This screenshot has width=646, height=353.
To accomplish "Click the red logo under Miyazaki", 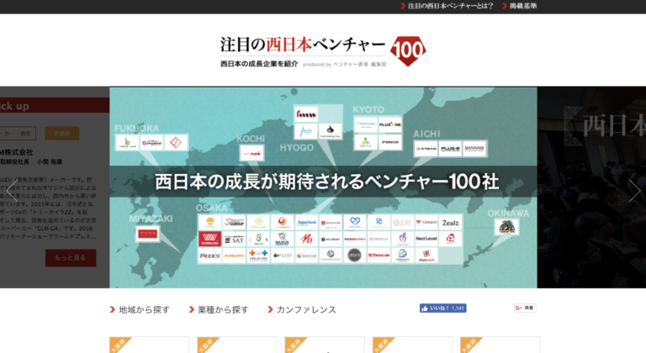I will coord(147,234).
